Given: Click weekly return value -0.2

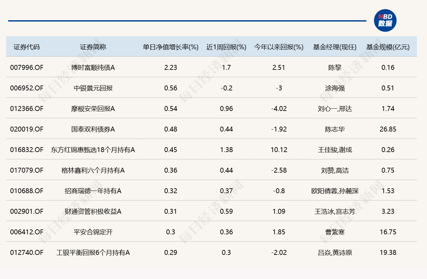Looking at the screenshot, I should pos(226,88).
